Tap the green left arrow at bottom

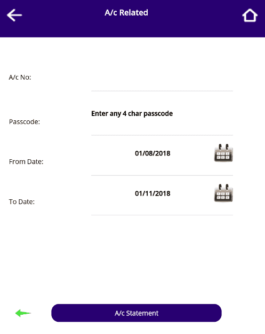click(x=23, y=313)
